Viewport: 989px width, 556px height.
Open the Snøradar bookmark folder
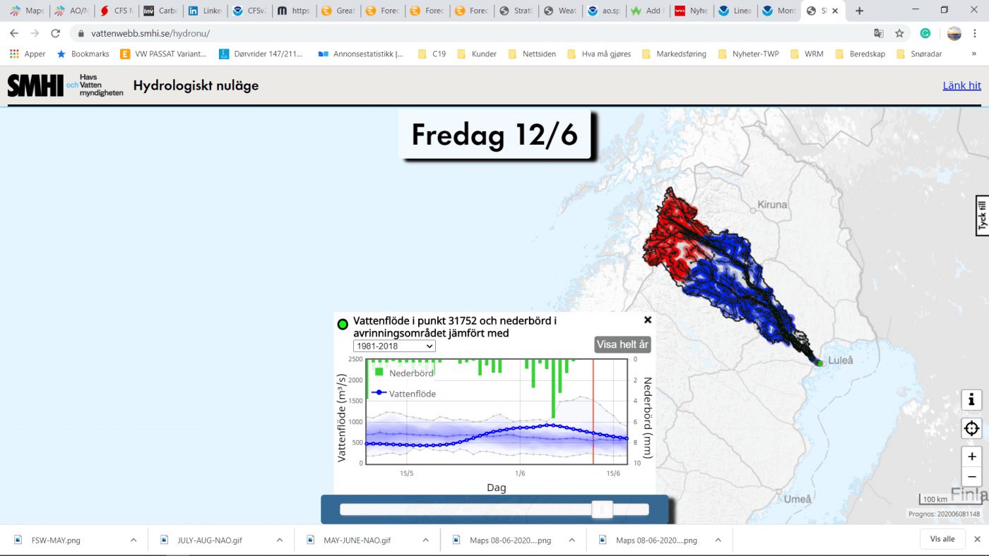click(919, 54)
